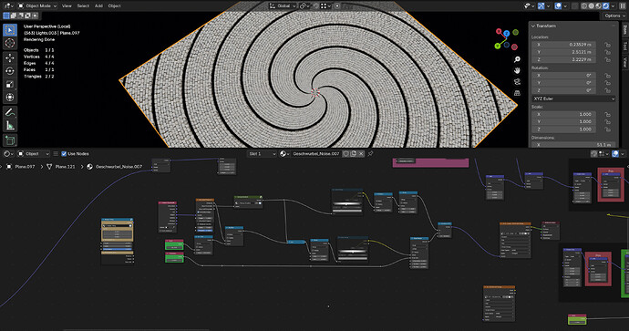The height and width of the screenshot is (331, 629).
Task: Toggle lock on Location X
Action: click(x=607, y=45)
